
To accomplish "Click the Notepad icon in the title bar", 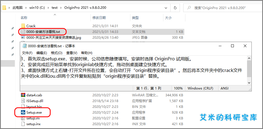I will 24,46.
